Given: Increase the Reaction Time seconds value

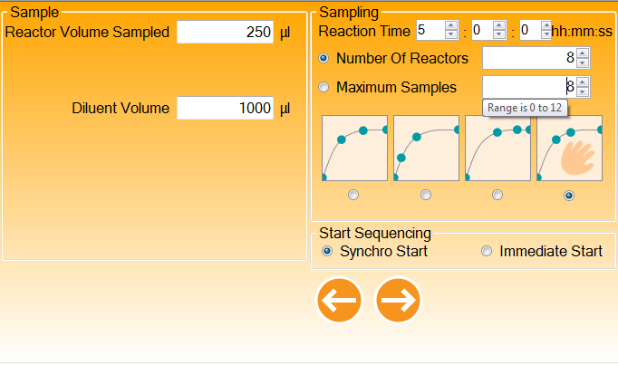Looking at the screenshot, I should pyautogui.click(x=546, y=25).
